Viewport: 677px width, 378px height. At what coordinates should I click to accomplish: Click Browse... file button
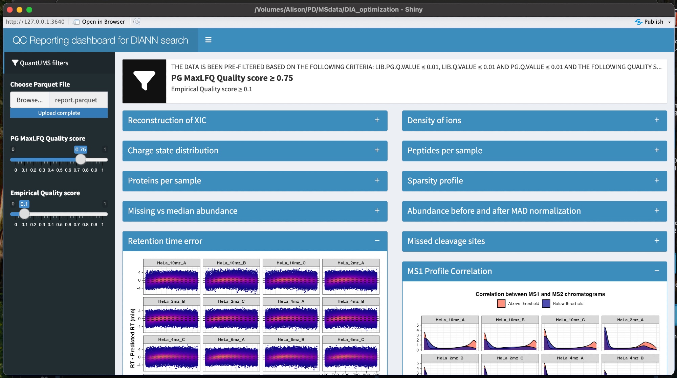[29, 100]
